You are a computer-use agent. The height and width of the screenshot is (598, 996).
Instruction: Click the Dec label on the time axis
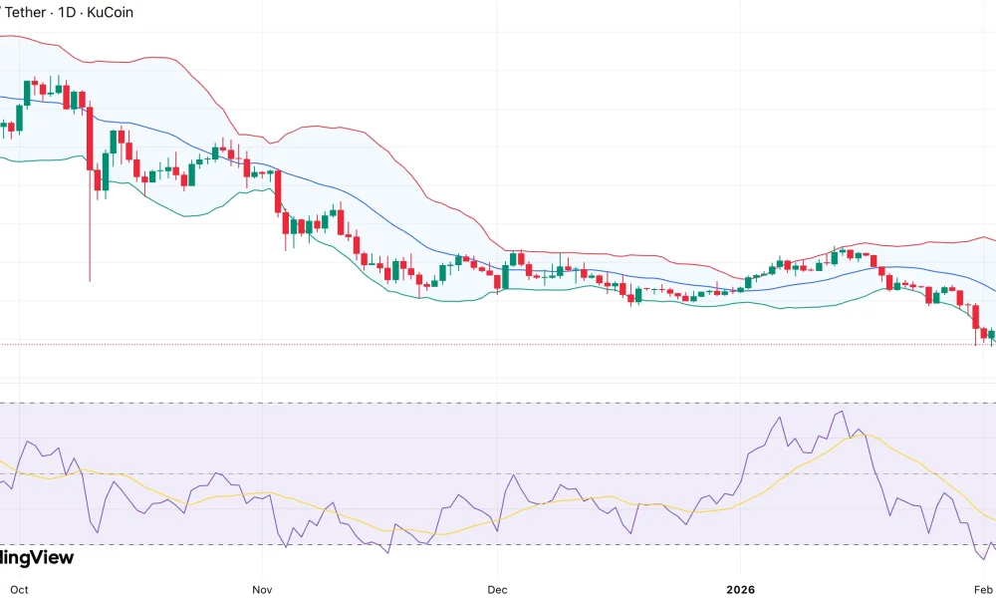coord(496,589)
